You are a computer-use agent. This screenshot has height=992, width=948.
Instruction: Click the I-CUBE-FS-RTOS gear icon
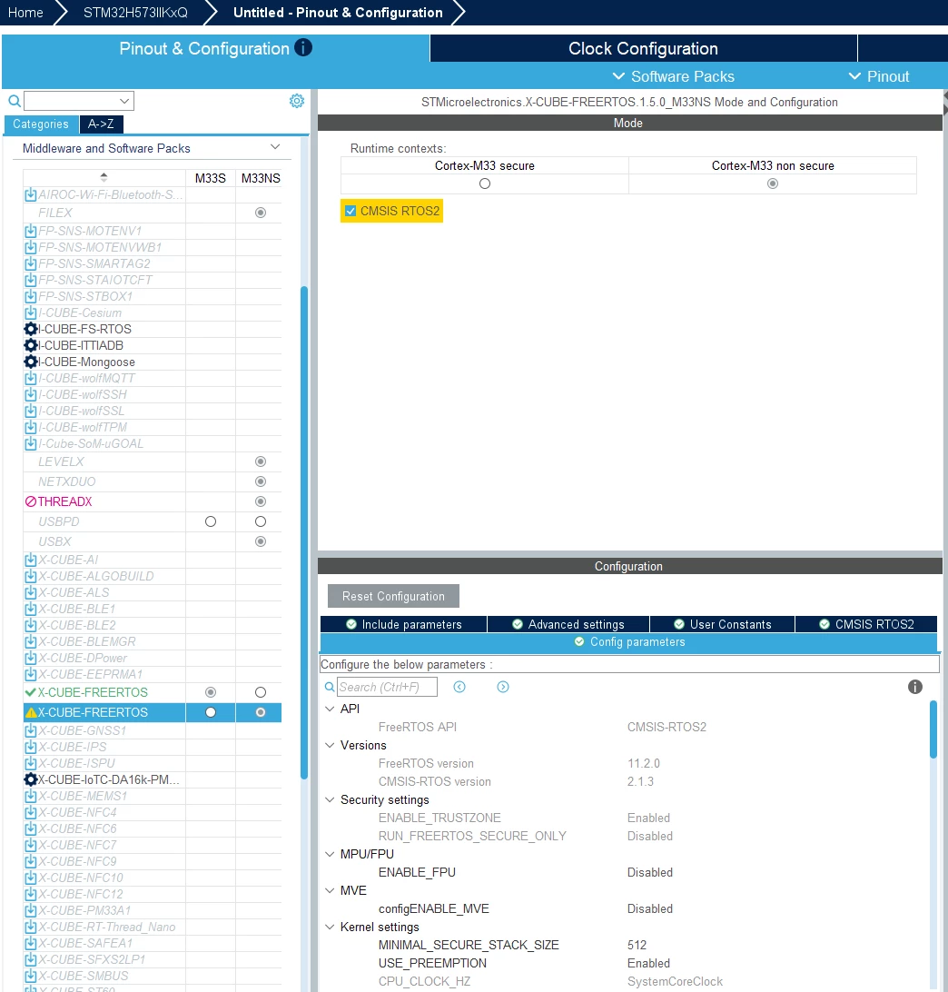tap(30, 329)
